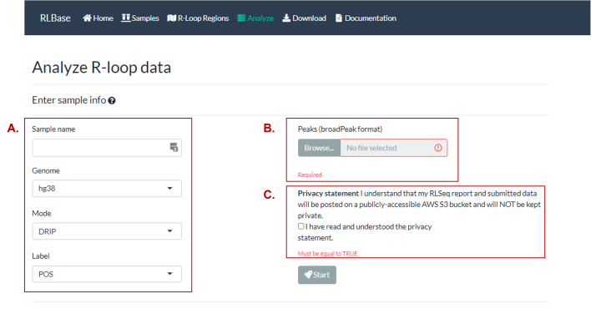Open the Documentation menu item
This screenshot has width=591, height=309.
366,18
